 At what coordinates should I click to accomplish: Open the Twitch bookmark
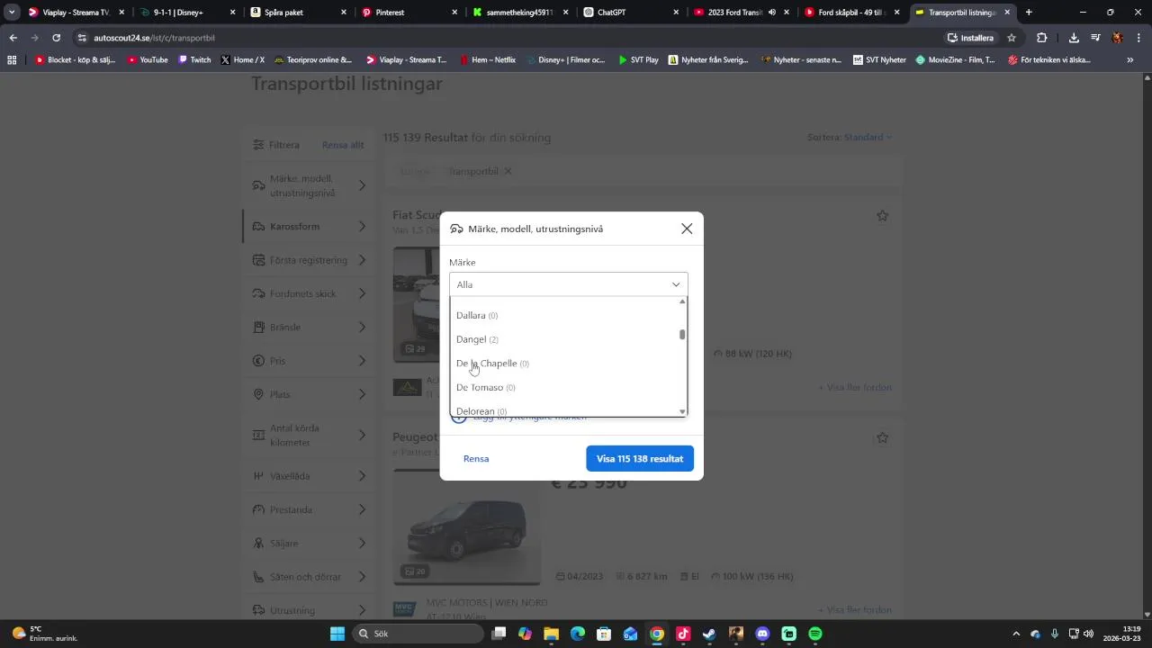[x=194, y=60]
